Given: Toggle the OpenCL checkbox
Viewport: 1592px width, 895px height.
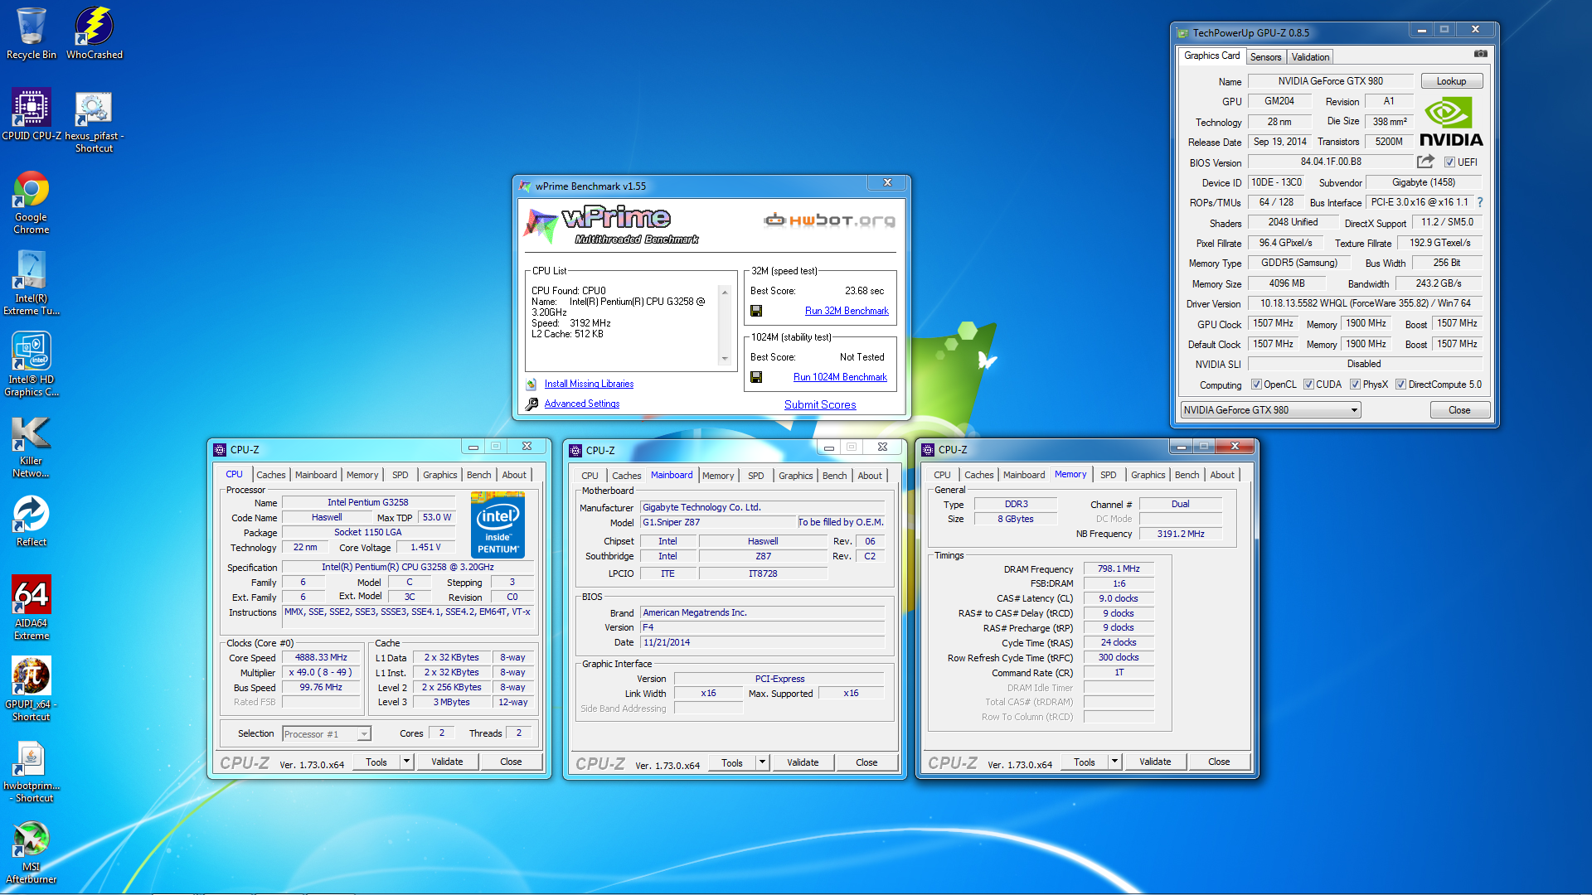Looking at the screenshot, I should (1256, 385).
